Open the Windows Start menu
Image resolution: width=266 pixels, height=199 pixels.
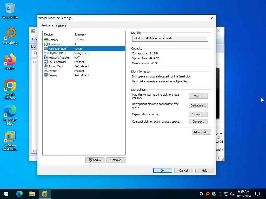coord(6,194)
